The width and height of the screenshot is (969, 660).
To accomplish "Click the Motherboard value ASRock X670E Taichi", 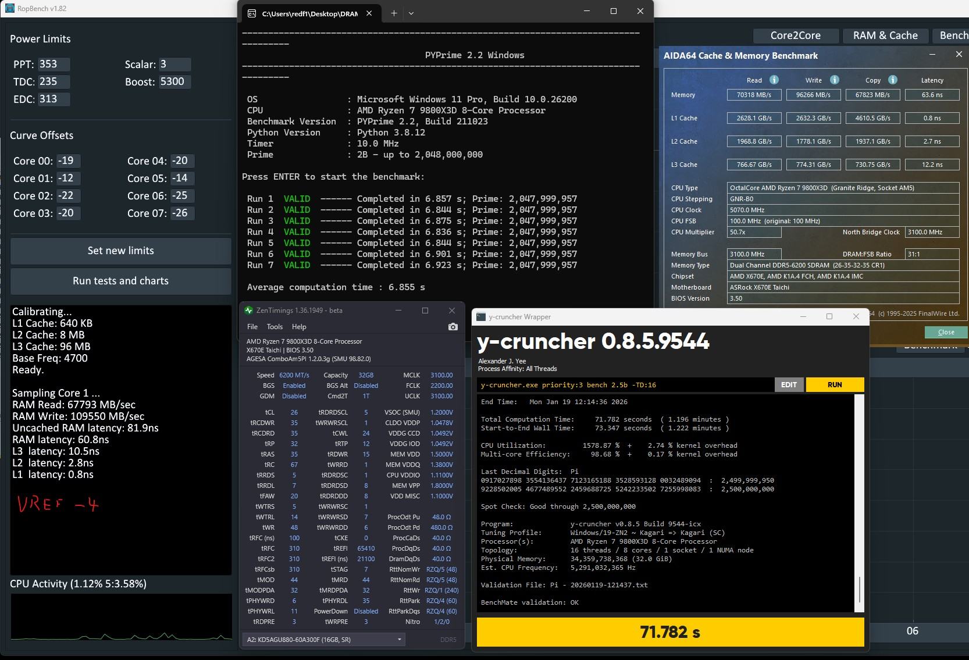I will (x=843, y=287).
